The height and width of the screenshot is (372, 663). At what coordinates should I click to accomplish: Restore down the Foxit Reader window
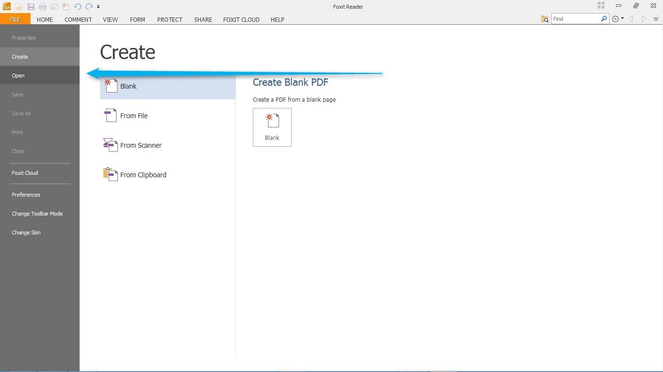pyautogui.click(x=636, y=6)
